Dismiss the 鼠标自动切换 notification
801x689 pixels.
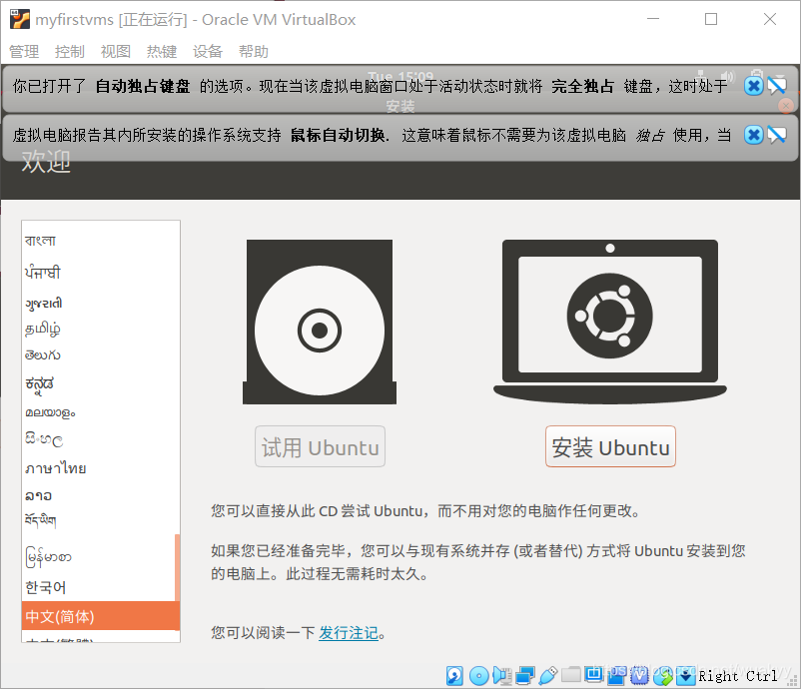coord(753,135)
